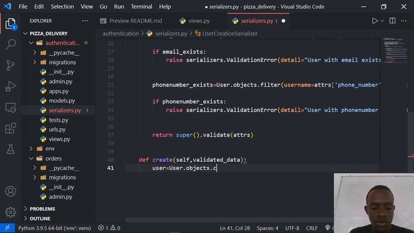Click remote window indicator in status bar
Screen dimensions: 414x233
(7, 228)
